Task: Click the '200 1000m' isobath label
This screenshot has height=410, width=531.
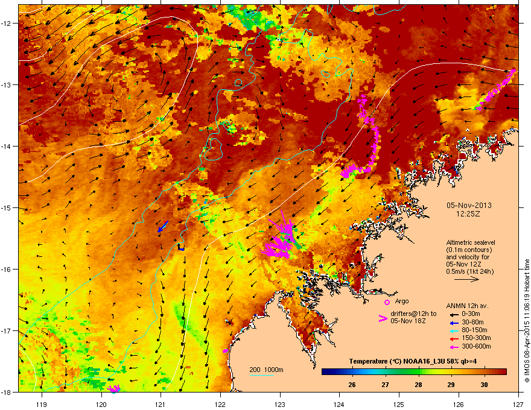Action: click(x=267, y=370)
